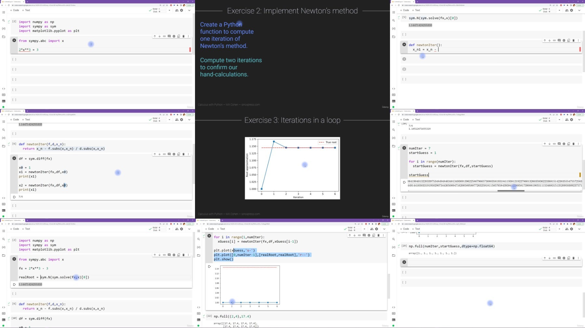Mirror the empty cell below "dtype=np.float64" in tab
The height and width of the screenshot is (328, 585).
pyautogui.click(x=569, y=258)
